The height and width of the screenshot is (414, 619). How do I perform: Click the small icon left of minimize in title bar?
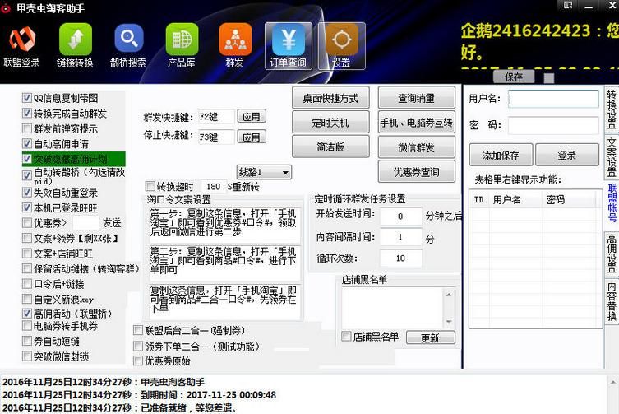[569, 5]
